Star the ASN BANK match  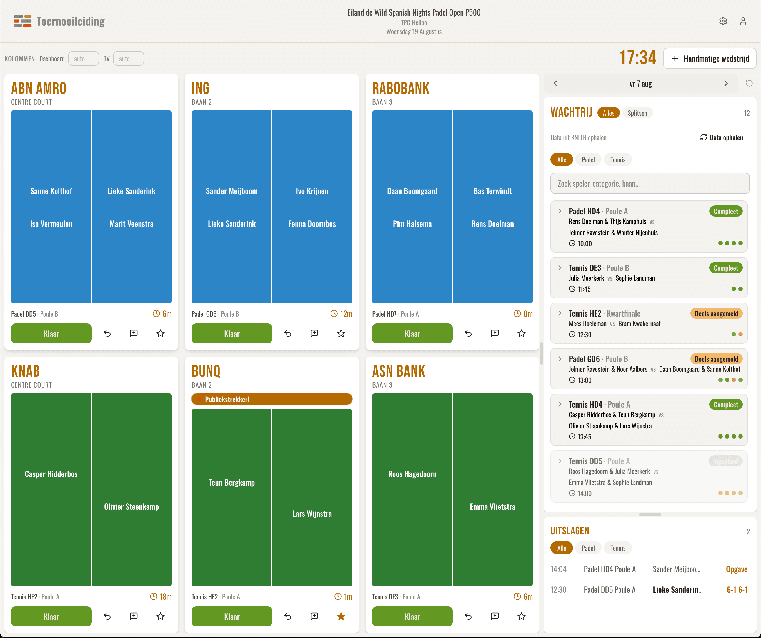[x=522, y=616]
